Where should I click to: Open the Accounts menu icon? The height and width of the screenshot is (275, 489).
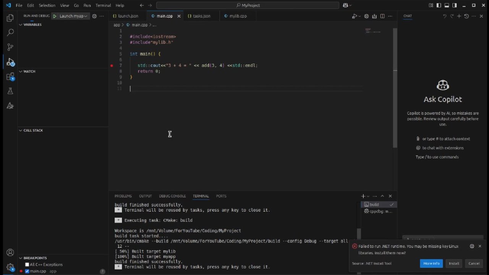pyautogui.click(x=10, y=252)
